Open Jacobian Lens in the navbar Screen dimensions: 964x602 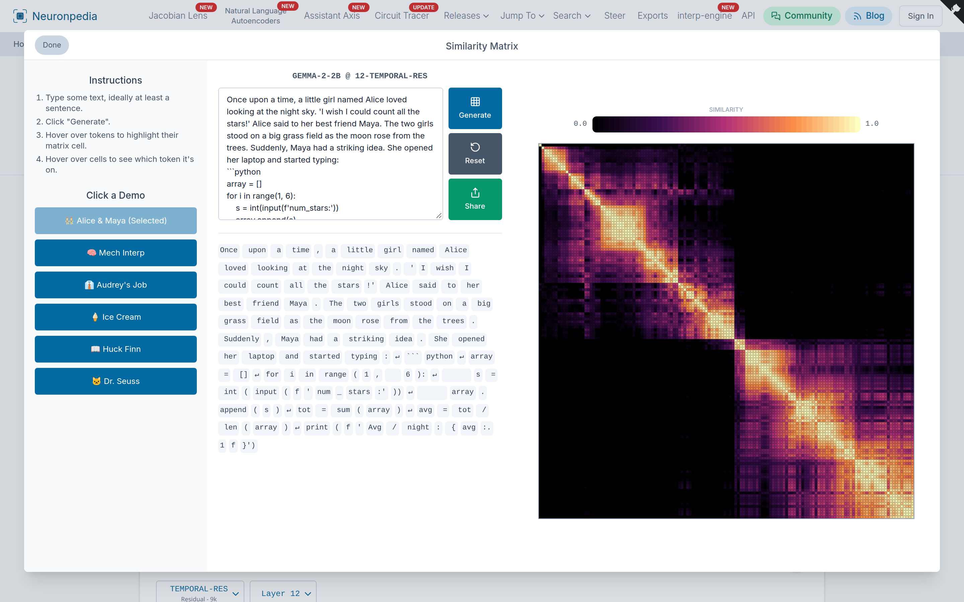(178, 16)
